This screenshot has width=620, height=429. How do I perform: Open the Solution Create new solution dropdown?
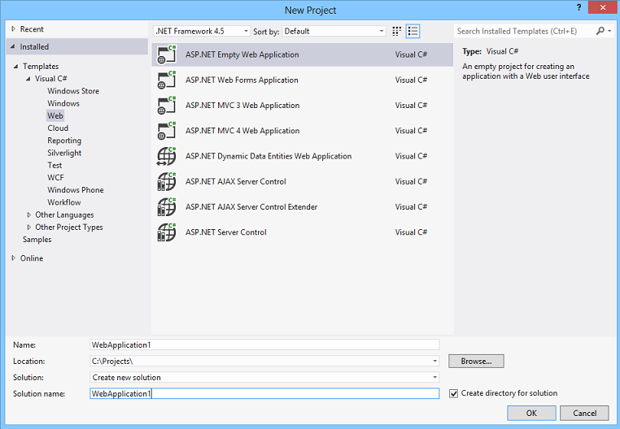point(264,377)
